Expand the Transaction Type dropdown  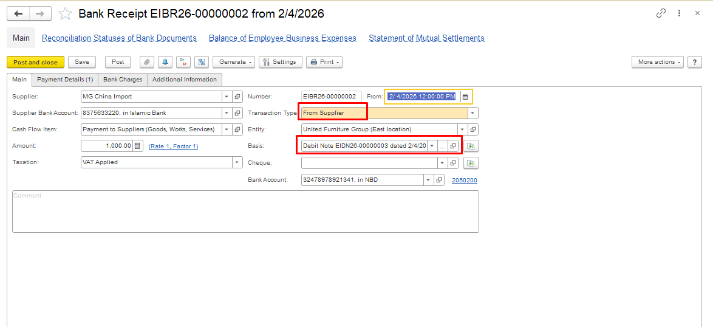(x=472, y=113)
